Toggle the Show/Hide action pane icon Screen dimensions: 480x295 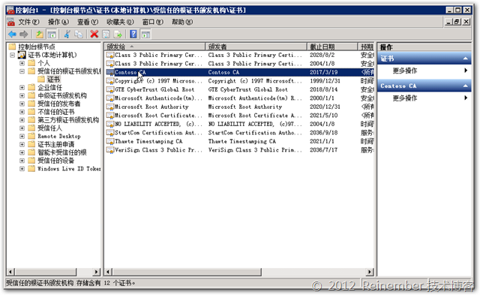145,35
